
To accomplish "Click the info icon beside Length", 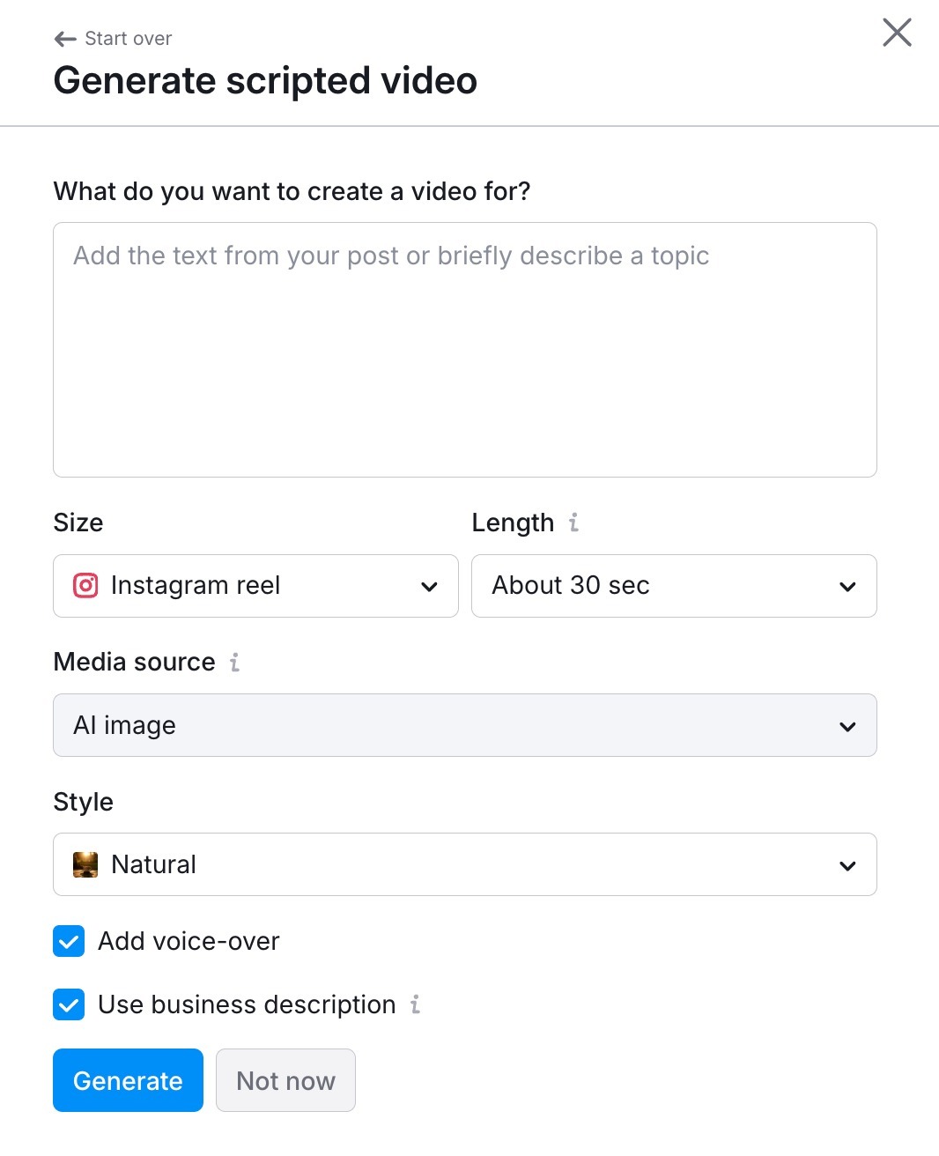I will tap(574, 522).
